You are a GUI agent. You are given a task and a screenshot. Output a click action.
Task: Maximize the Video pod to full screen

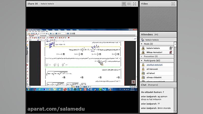(173, 4)
